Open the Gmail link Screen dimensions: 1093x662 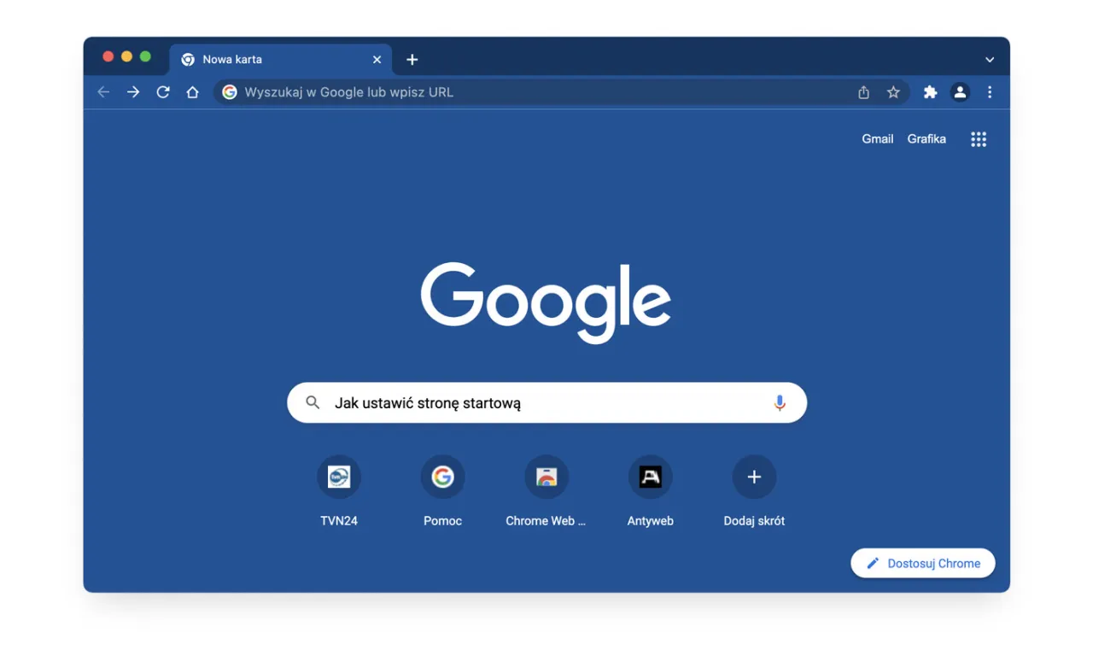(x=877, y=138)
